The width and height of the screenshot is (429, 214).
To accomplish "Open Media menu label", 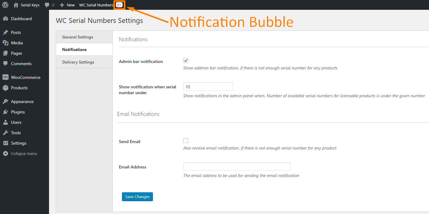I will pyautogui.click(x=17, y=43).
